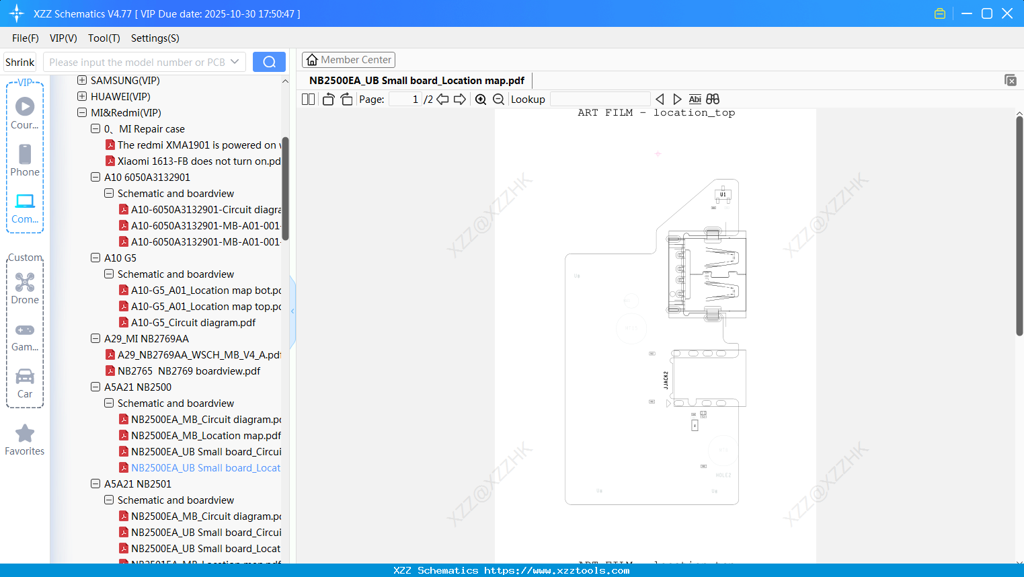Image resolution: width=1024 pixels, height=577 pixels.
Task: Open A10-G5_A01_Location map top file
Action: click(x=200, y=307)
